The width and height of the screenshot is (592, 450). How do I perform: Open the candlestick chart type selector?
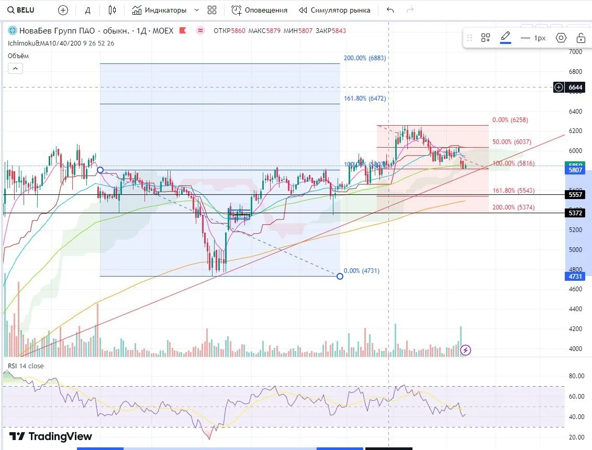[112, 10]
